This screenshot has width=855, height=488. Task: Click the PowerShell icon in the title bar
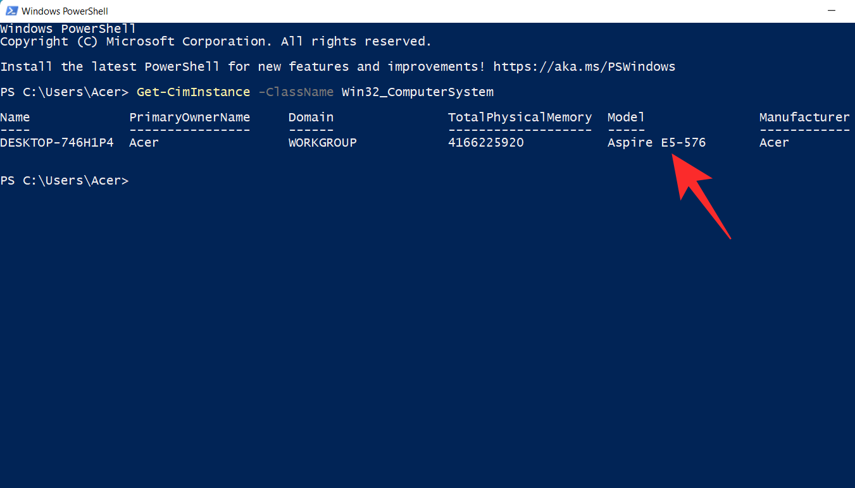coord(11,11)
